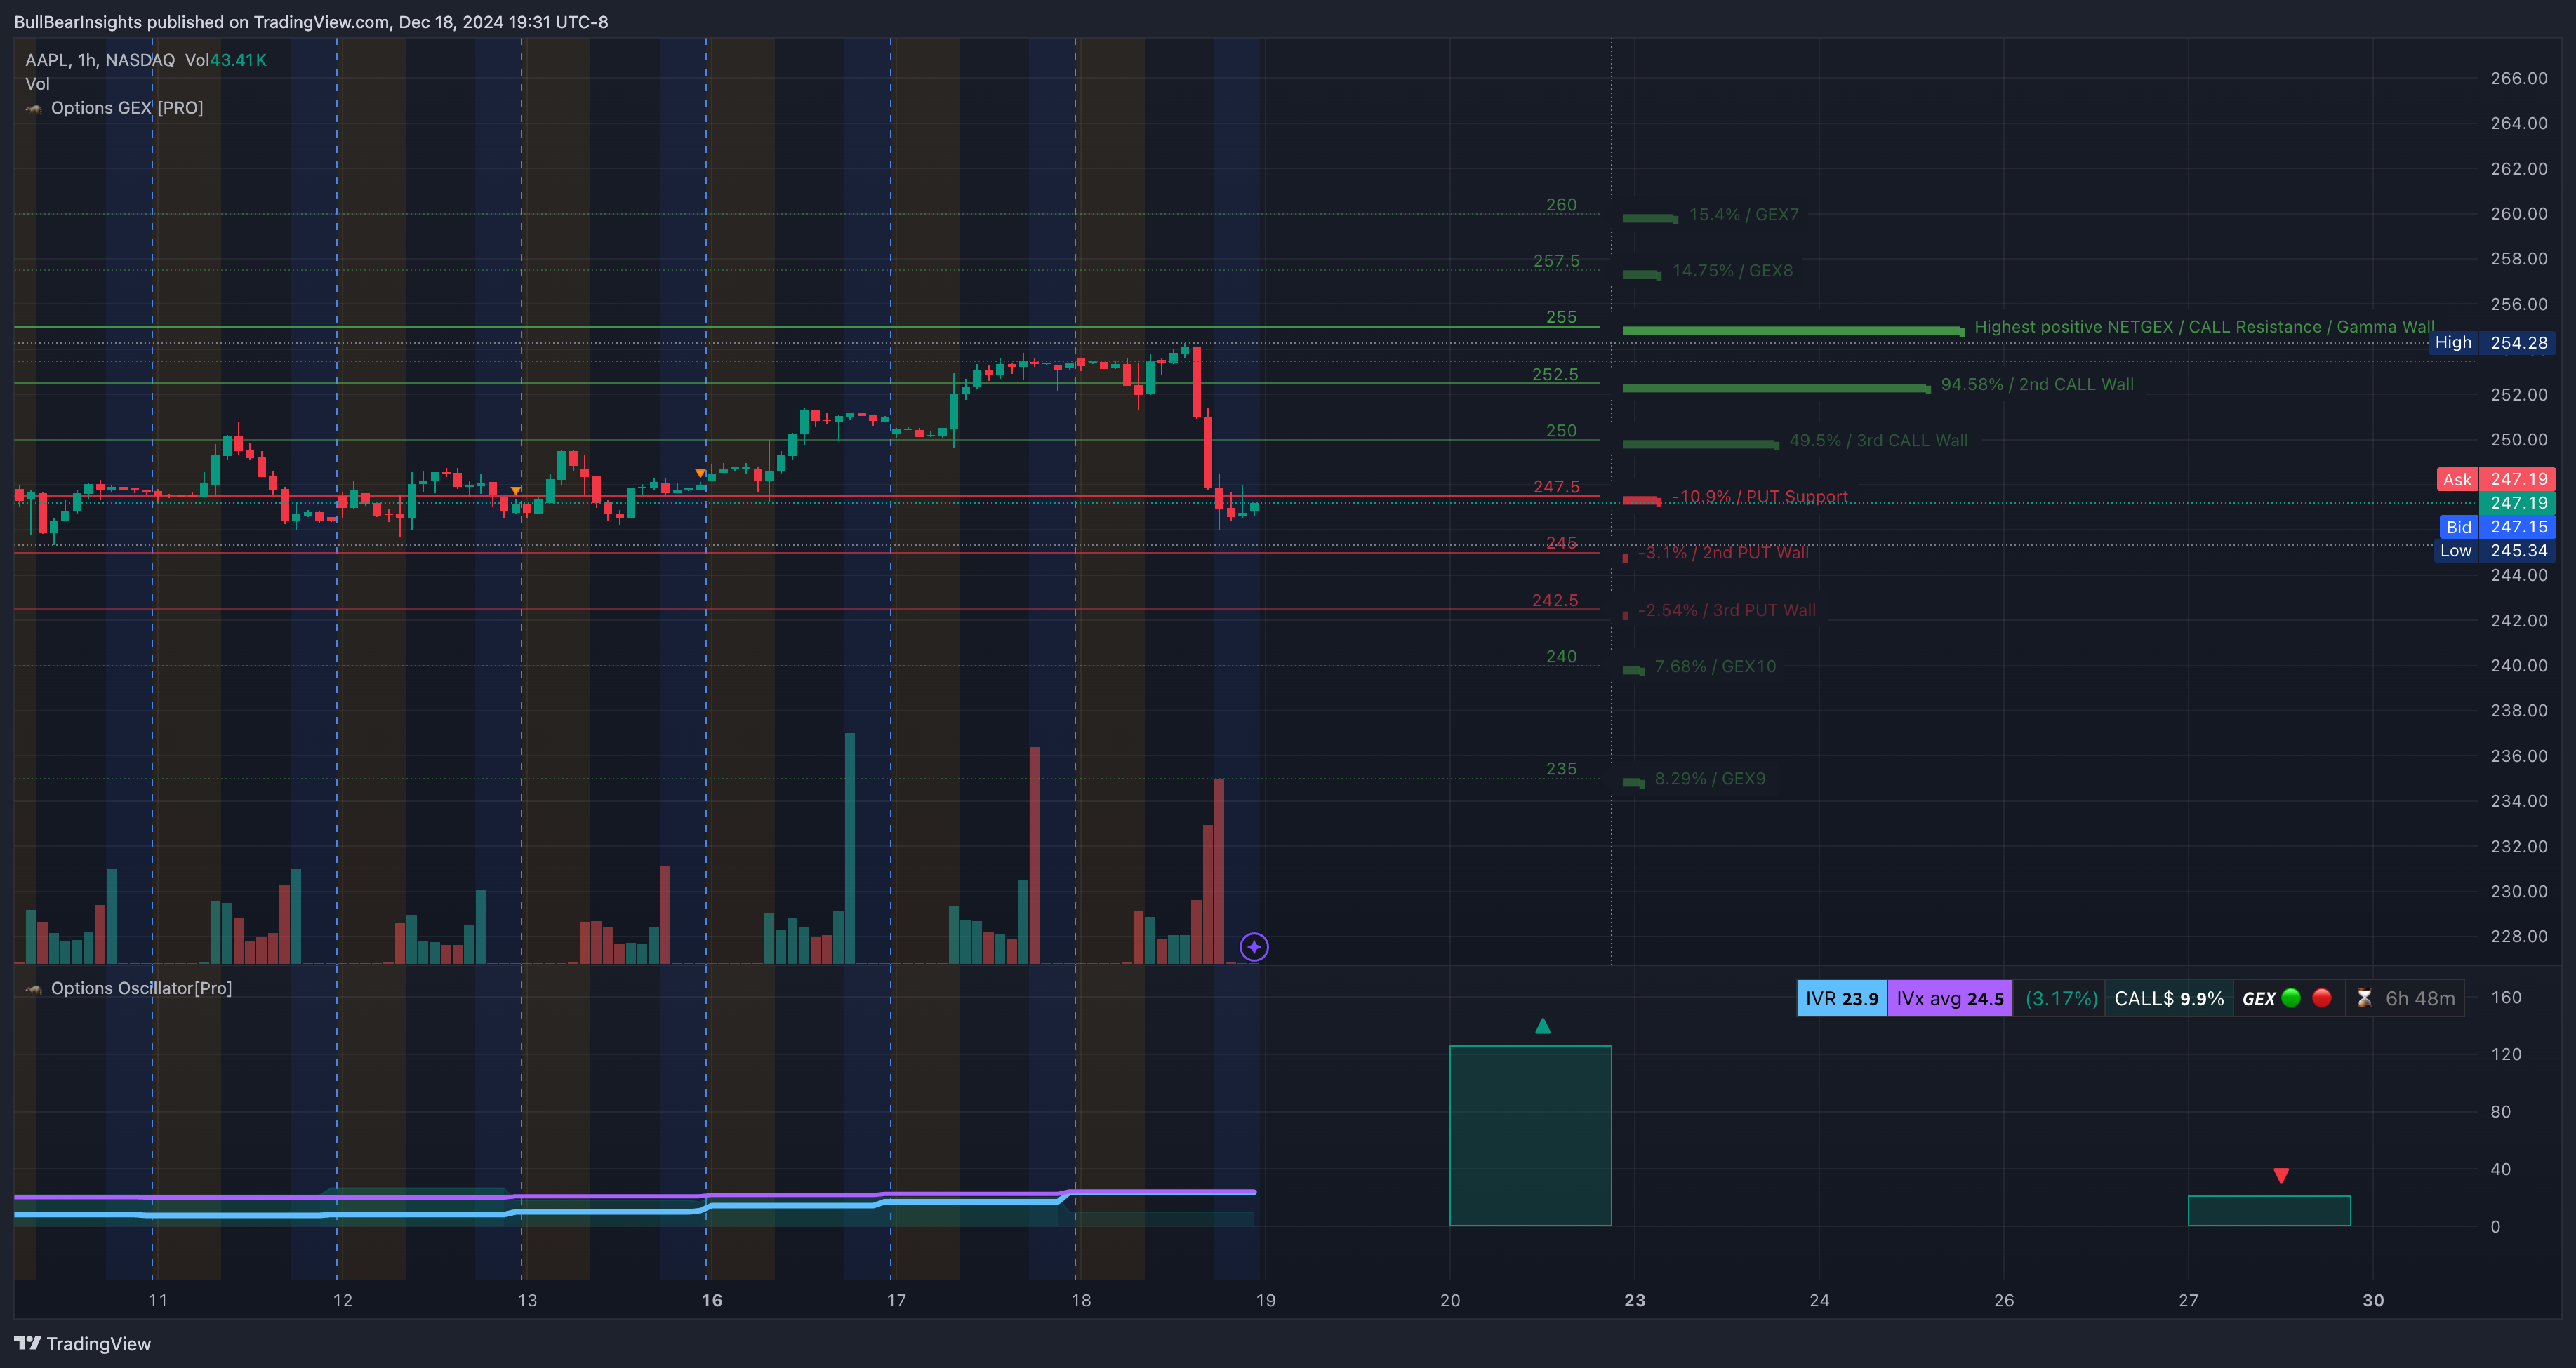Click the 6h 48m countdown text
Viewport: 2576px width, 1368px height.
point(2420,998)
